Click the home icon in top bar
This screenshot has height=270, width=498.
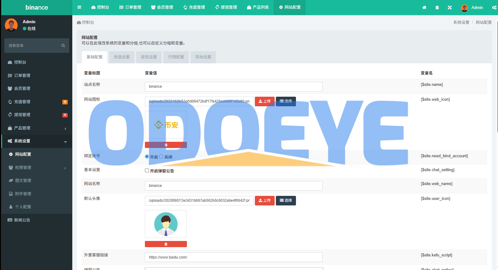pos(424,7)
